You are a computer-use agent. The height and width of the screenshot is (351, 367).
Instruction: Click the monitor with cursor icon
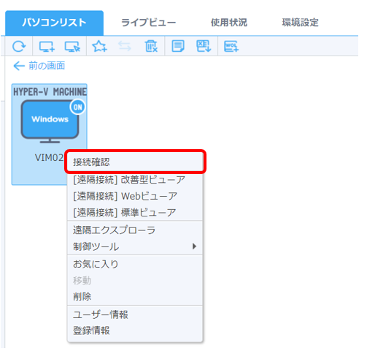tap(72, 46)
